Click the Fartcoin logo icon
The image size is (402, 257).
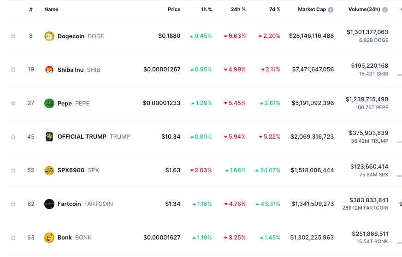coord(49,204)
